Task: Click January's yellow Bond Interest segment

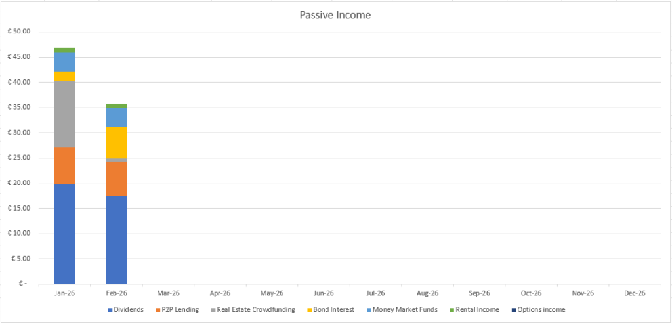Action: tap(64, 76)
